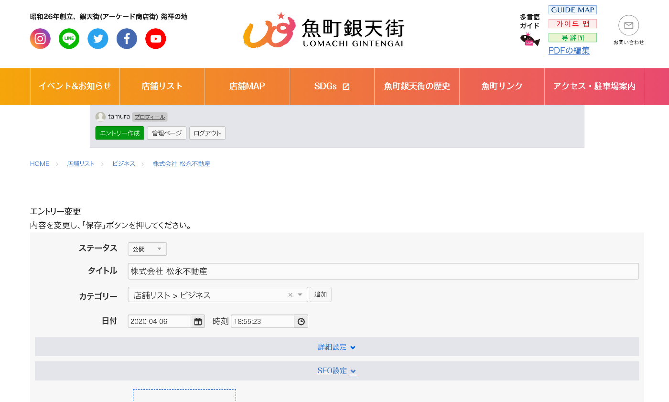Screen dimensions: 669x402
Task: Open the YouTube social icon
Action: [156, 39]
